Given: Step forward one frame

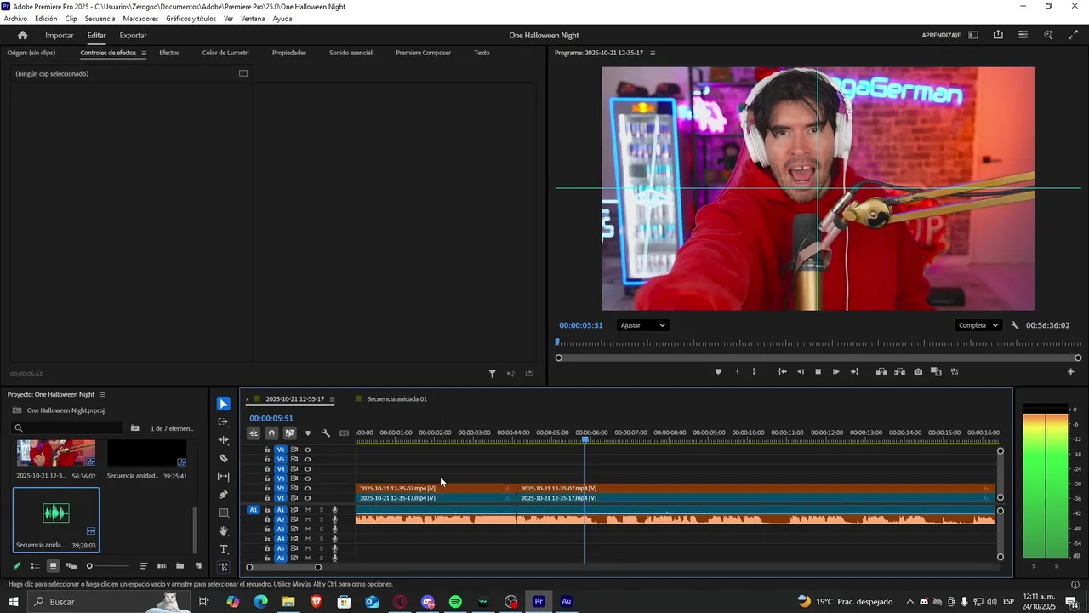Looking at the screenshot, I should point(836,371).
